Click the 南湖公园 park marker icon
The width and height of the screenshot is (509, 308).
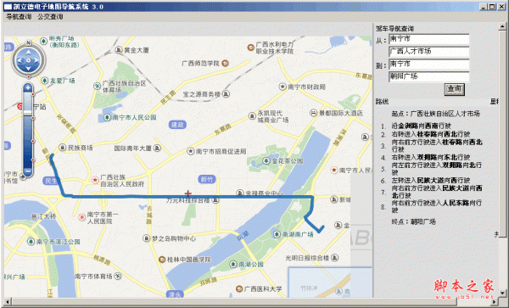pyautogui.click(x=233, y=264)
